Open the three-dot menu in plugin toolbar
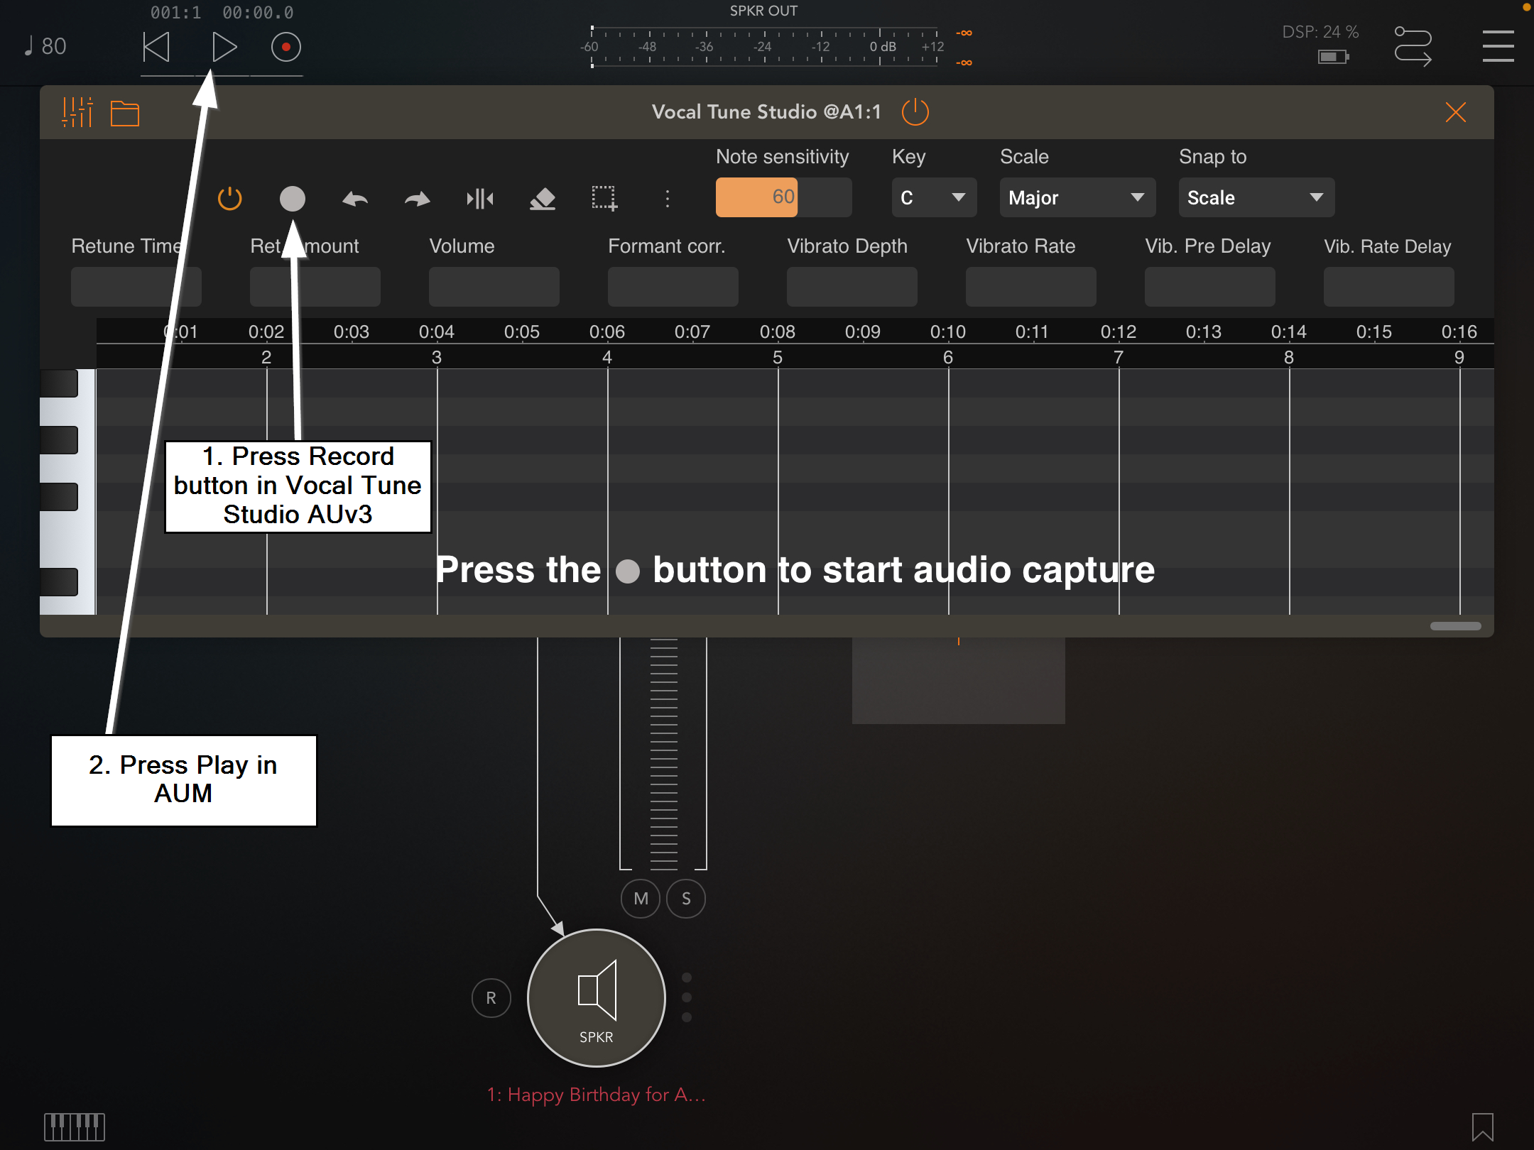The width and height of the screenshot is (1534, 1150). [x=667, y=199]
